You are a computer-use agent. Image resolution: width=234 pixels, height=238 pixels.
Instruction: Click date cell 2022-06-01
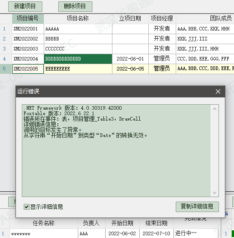(131, 59)
